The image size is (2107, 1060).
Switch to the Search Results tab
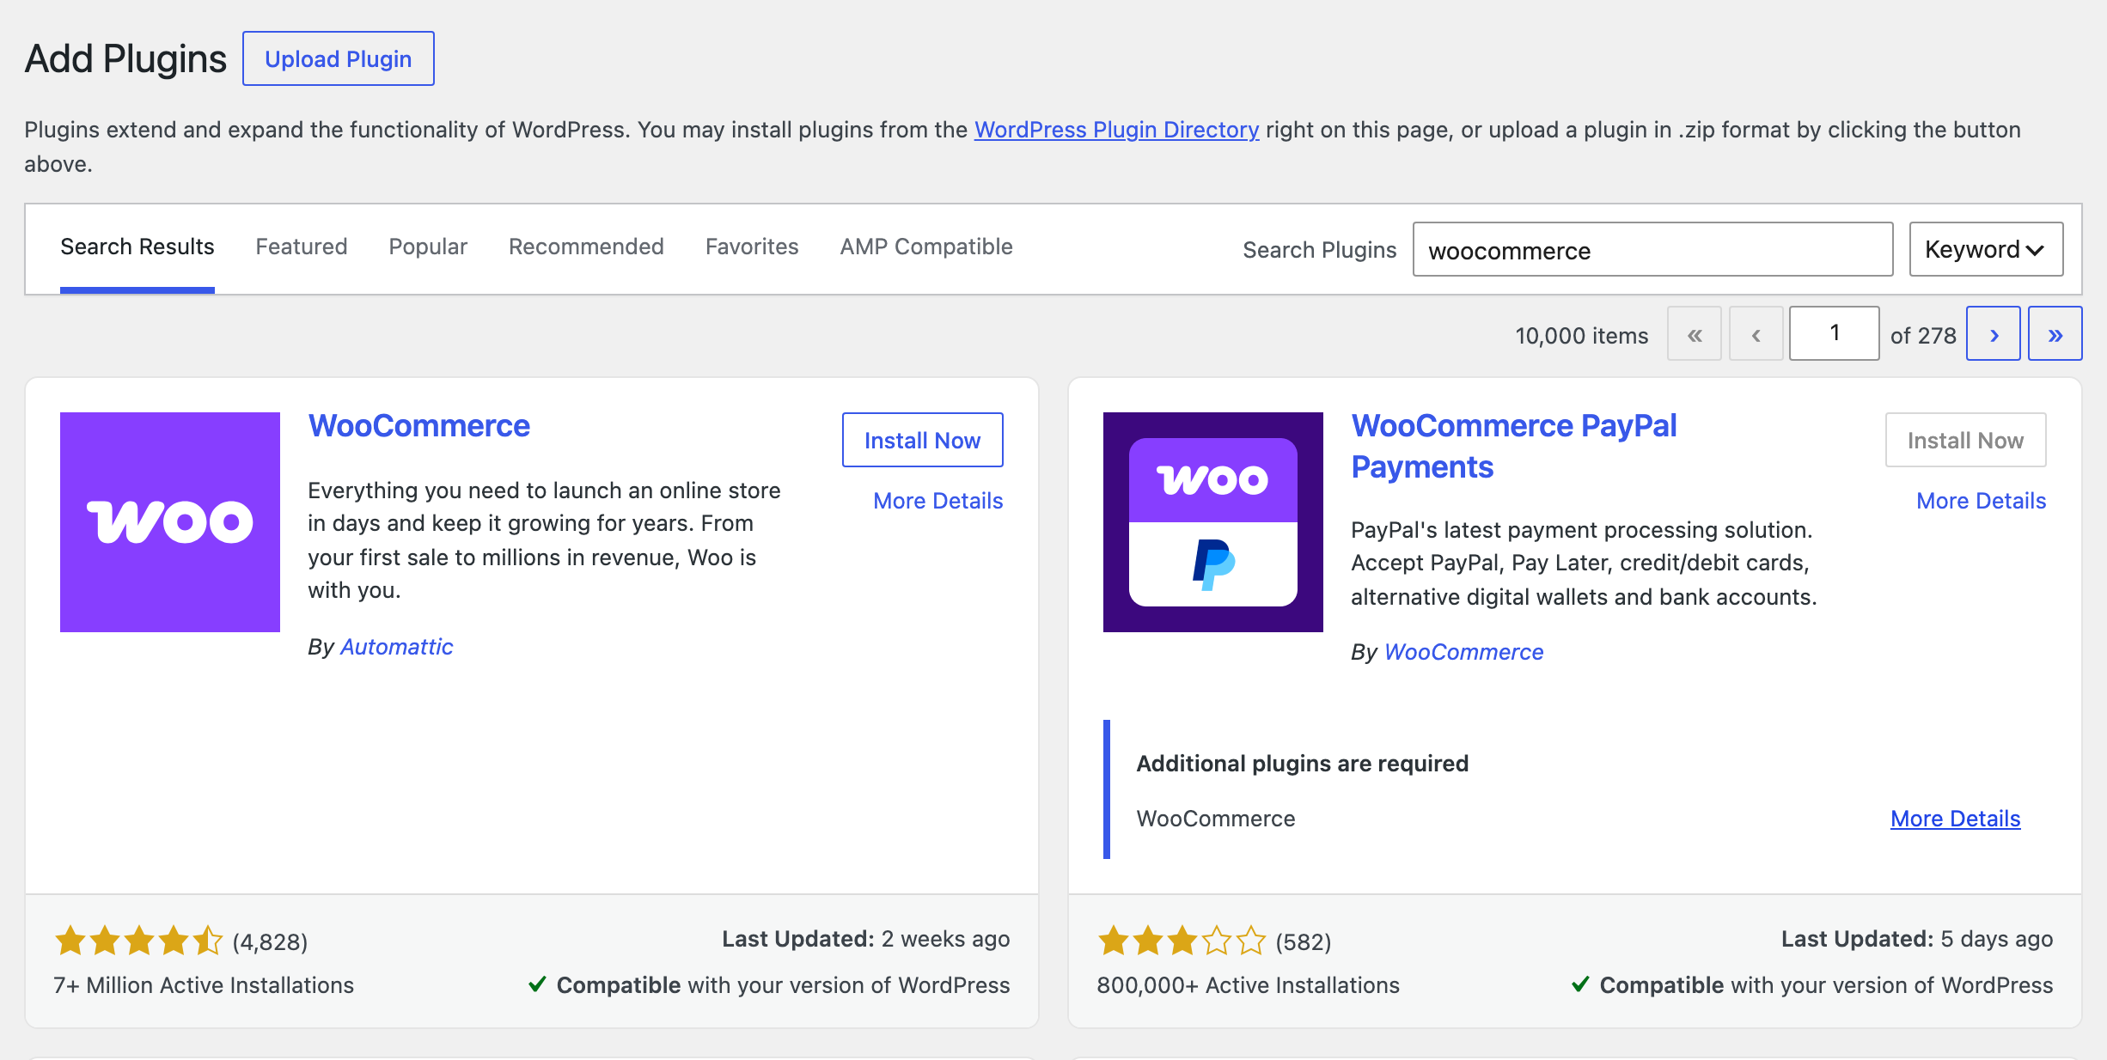tap(137, 247)
